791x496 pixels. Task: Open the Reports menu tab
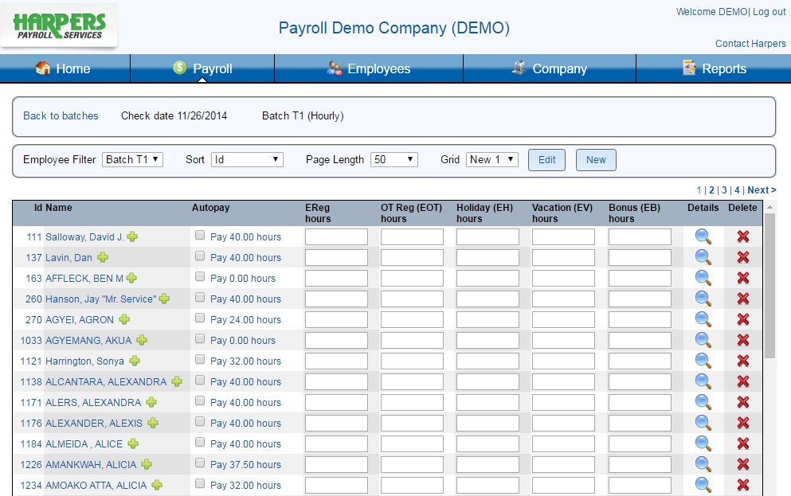tap(714, 69)
